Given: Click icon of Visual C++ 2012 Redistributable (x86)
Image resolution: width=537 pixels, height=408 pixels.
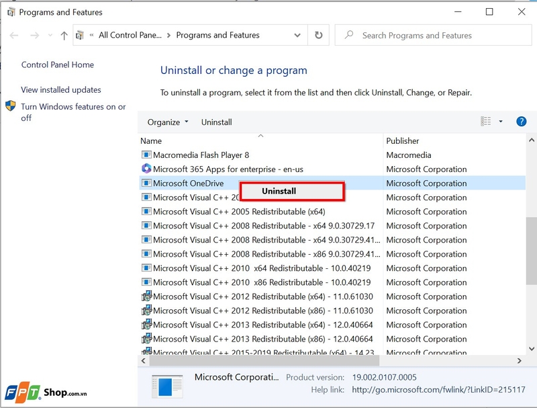Looking at the screenshot, I should (x=146, y=310).
